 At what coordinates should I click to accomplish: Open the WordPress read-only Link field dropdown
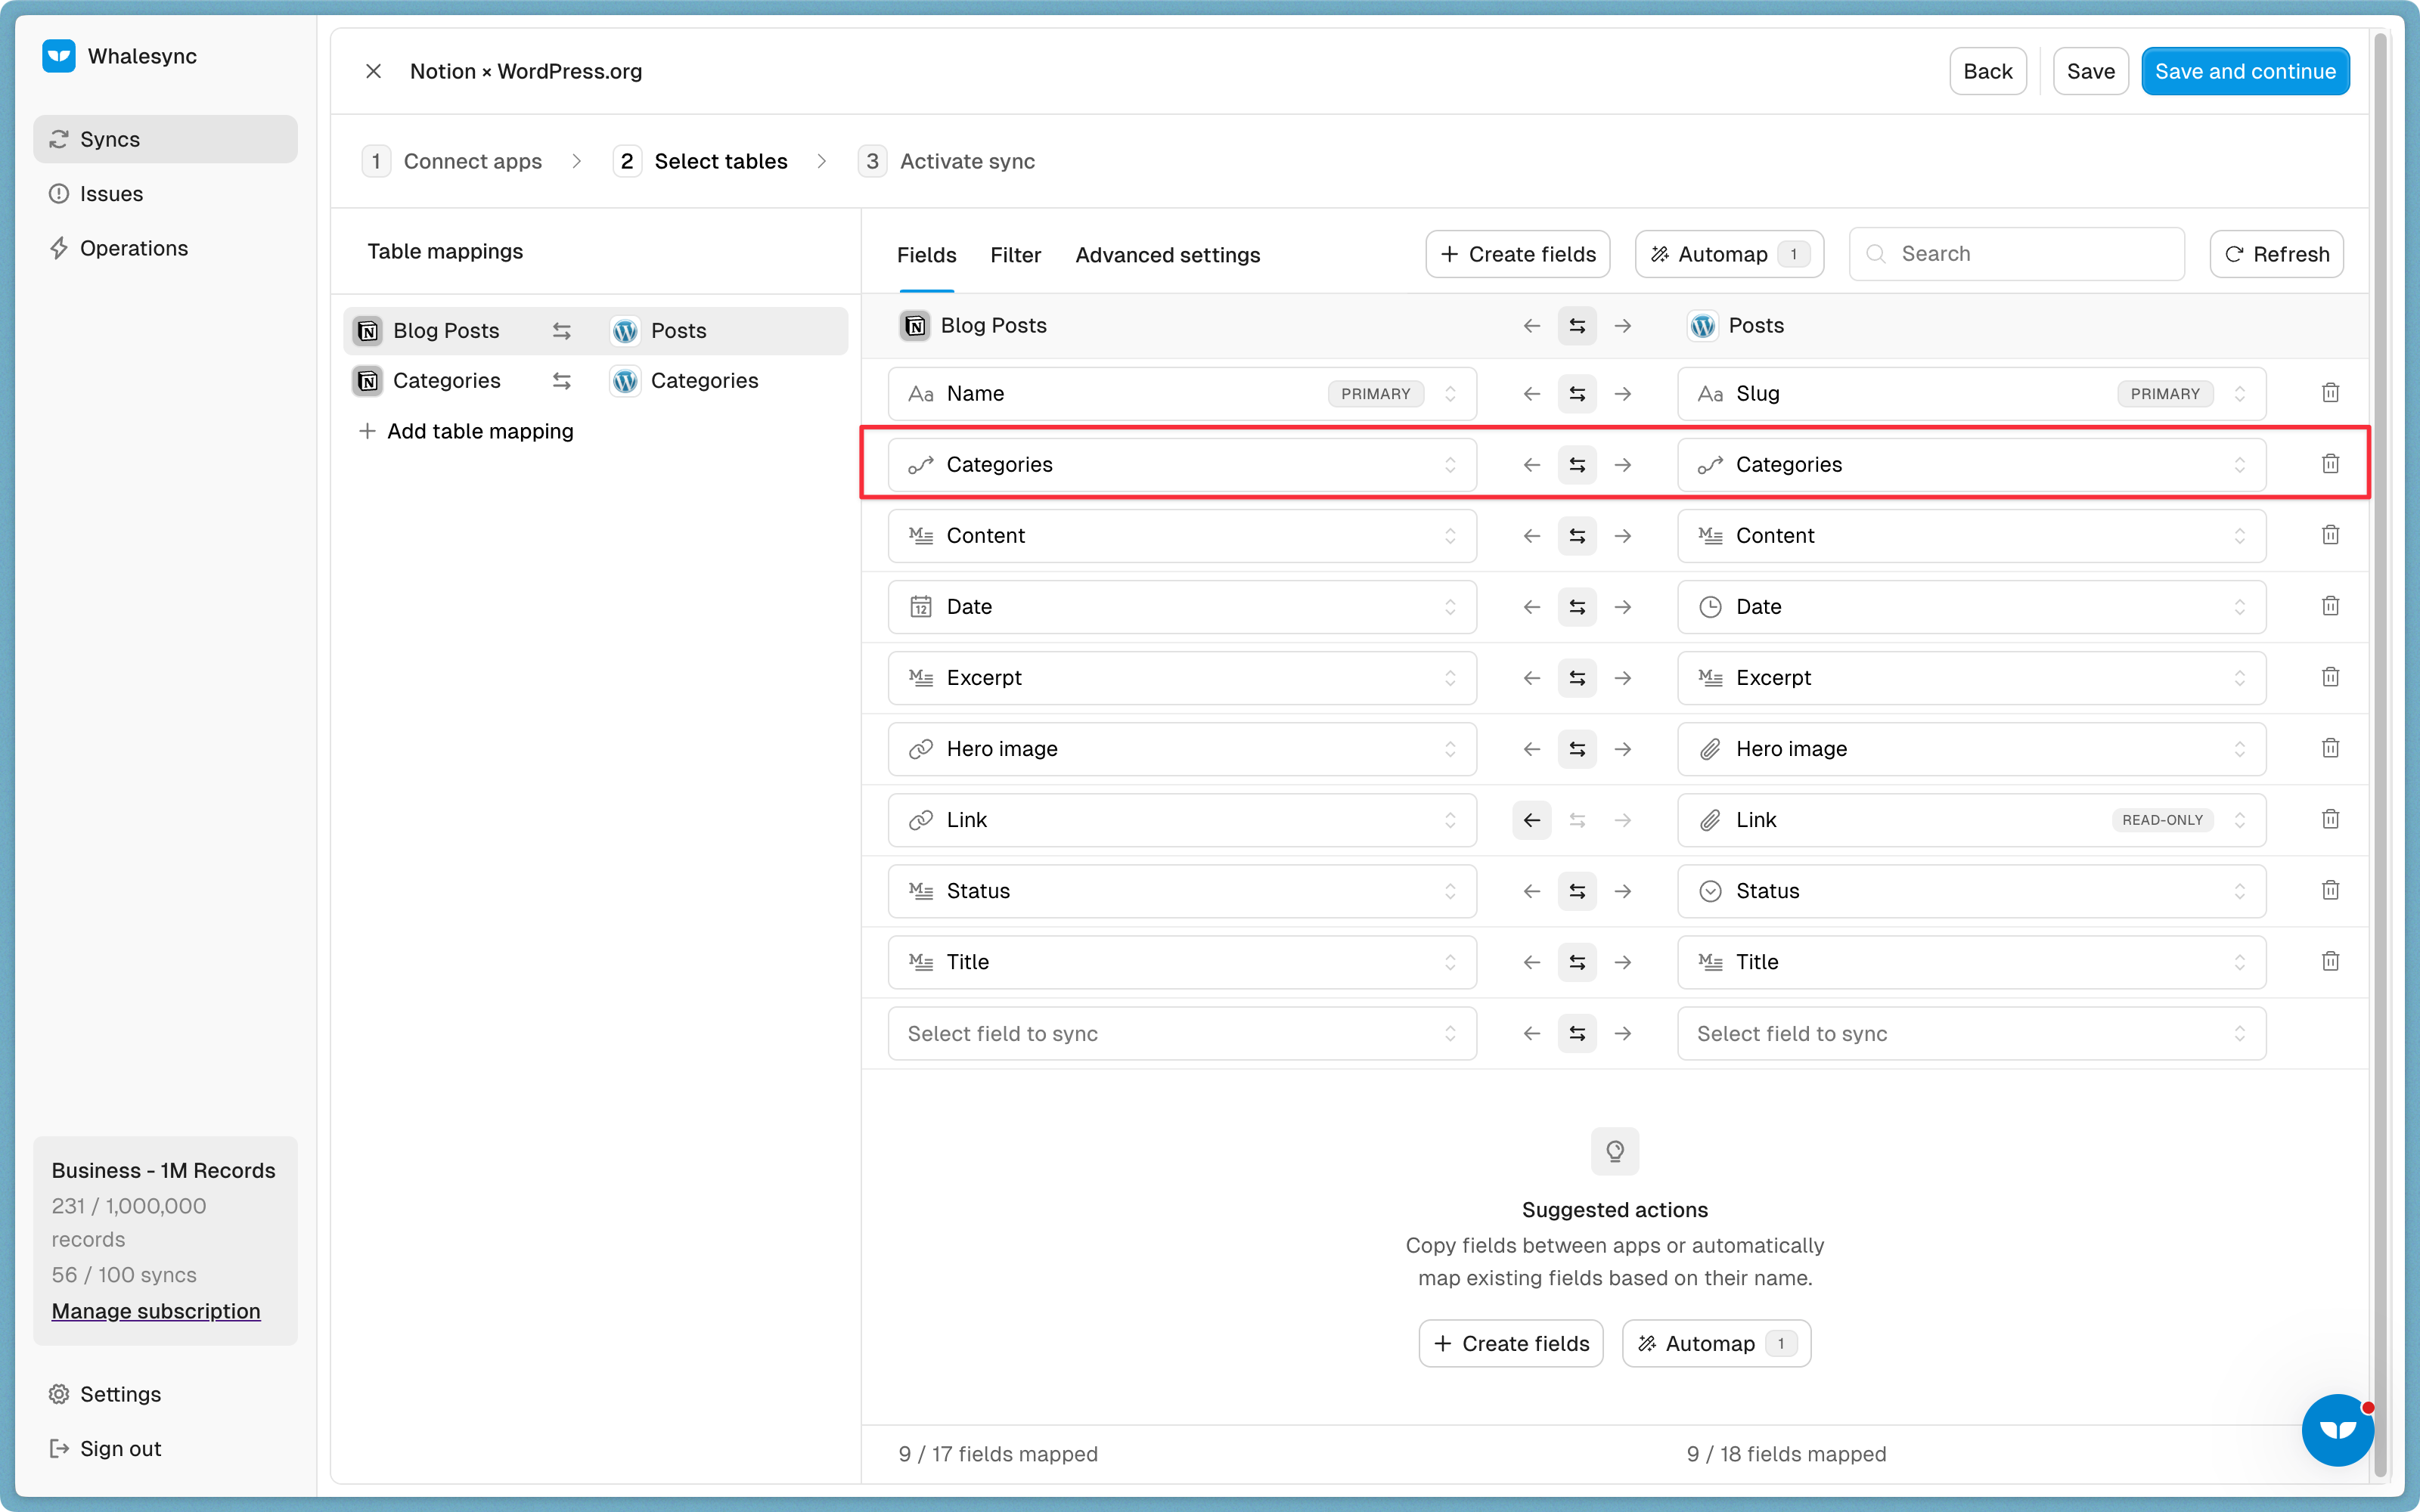pos(1971,820)
